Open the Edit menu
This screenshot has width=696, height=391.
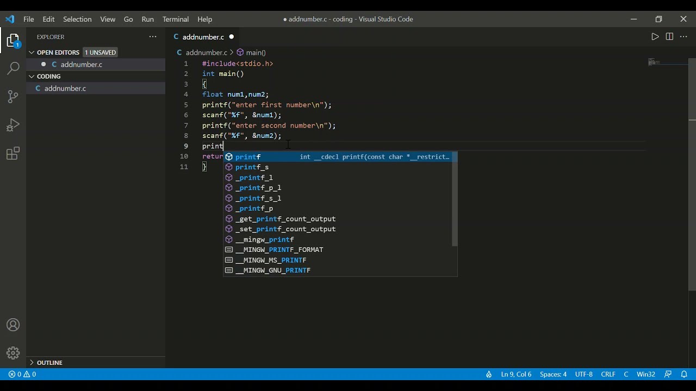pos(49,19)
